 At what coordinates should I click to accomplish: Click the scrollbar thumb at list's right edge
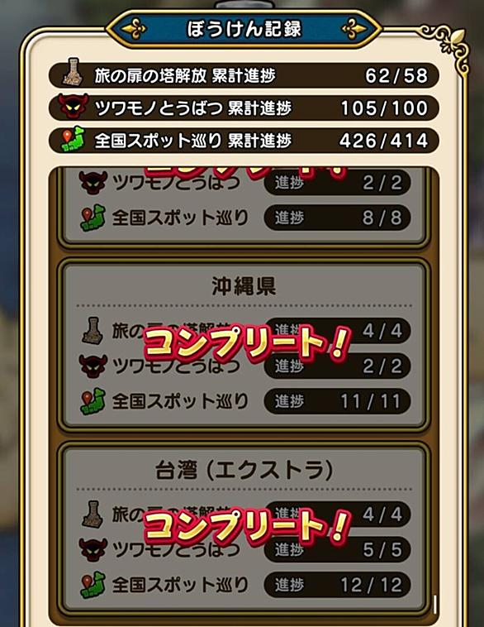pos(435,605)
